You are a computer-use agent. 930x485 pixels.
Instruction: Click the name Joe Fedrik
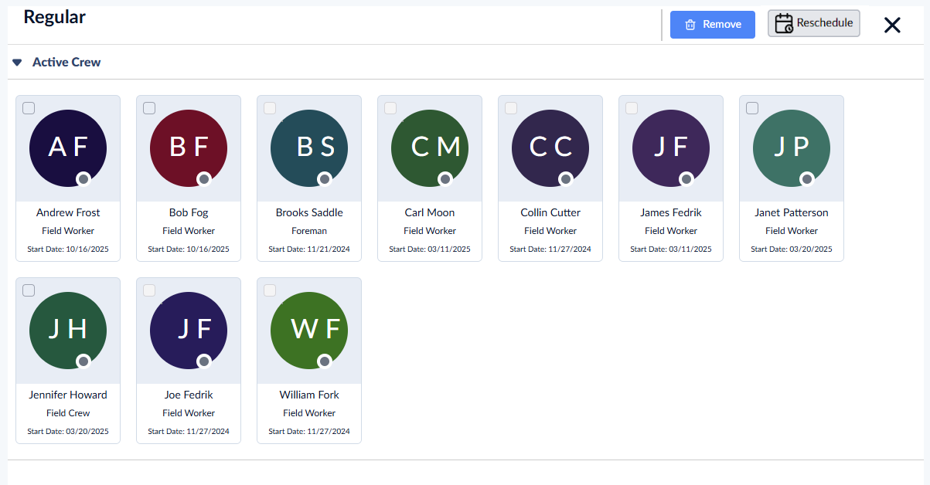(189, 395)
